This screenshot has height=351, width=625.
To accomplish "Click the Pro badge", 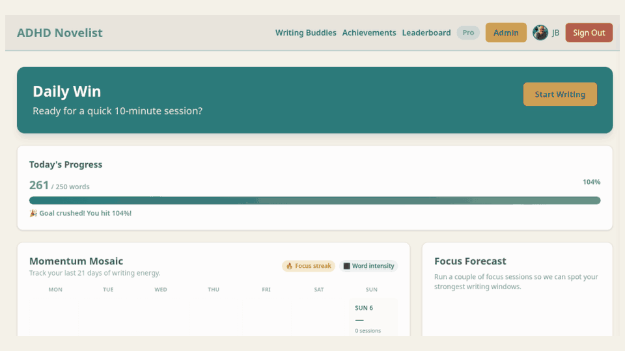I will [x=468, y=32].
